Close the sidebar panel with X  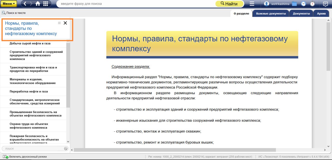point(65,23)
